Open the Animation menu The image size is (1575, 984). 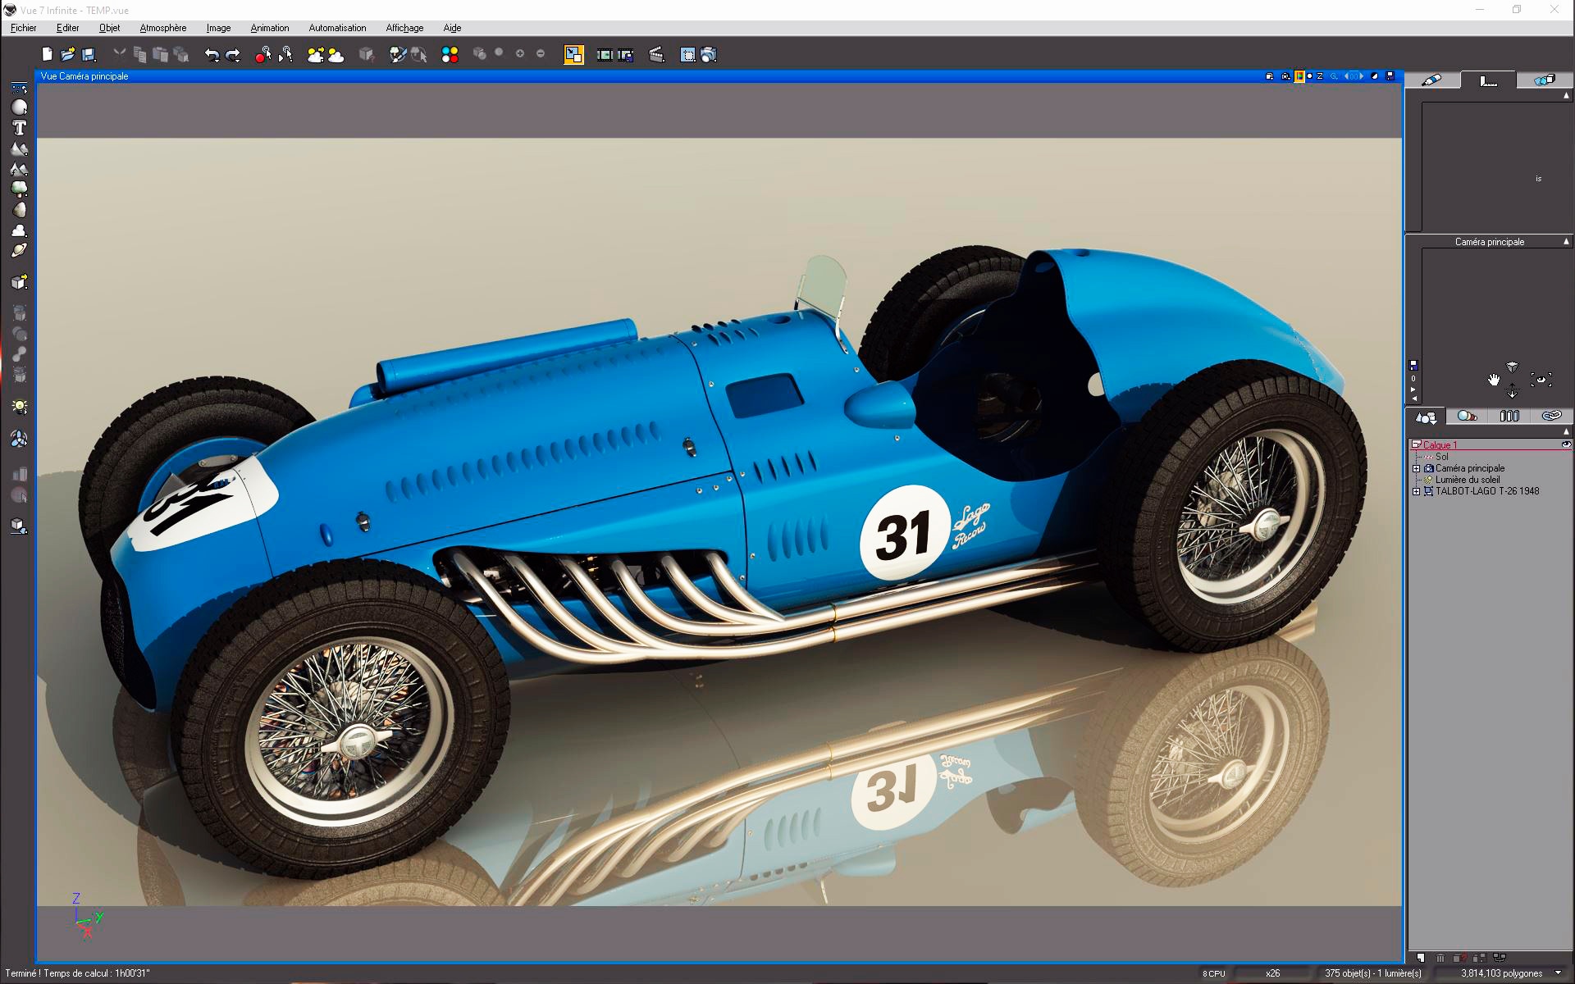(x=269, y=28)
